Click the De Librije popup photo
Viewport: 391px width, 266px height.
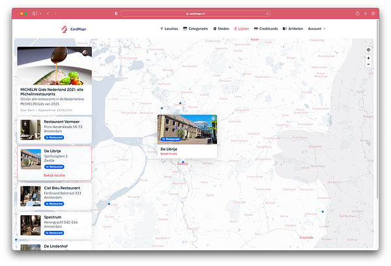(187, 129)
